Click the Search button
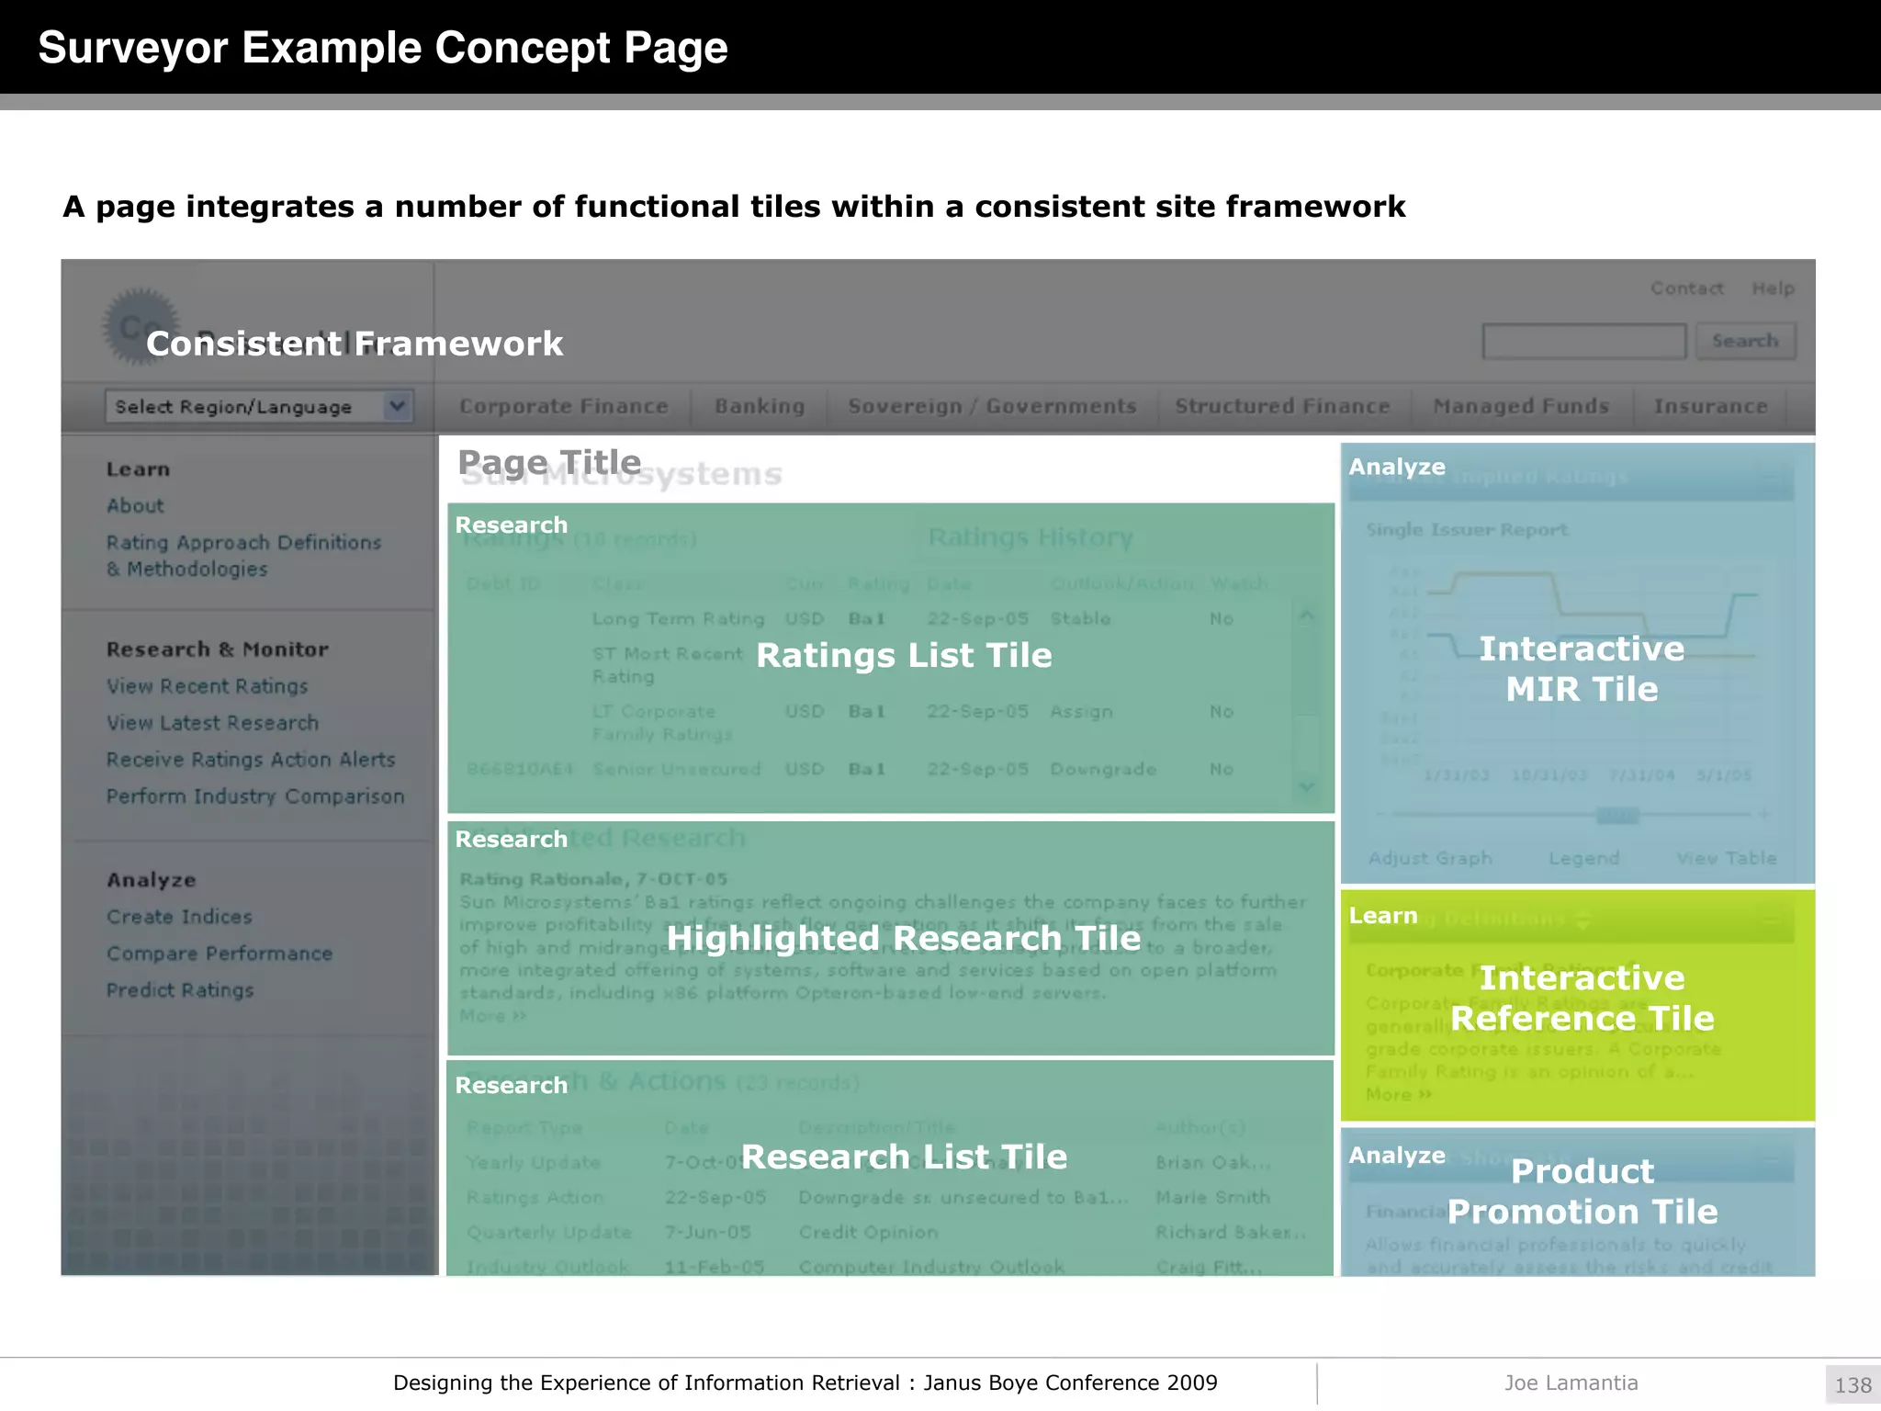Screen dimensions: 1881x1411 pyautogui.click(x=1745, y=341)
